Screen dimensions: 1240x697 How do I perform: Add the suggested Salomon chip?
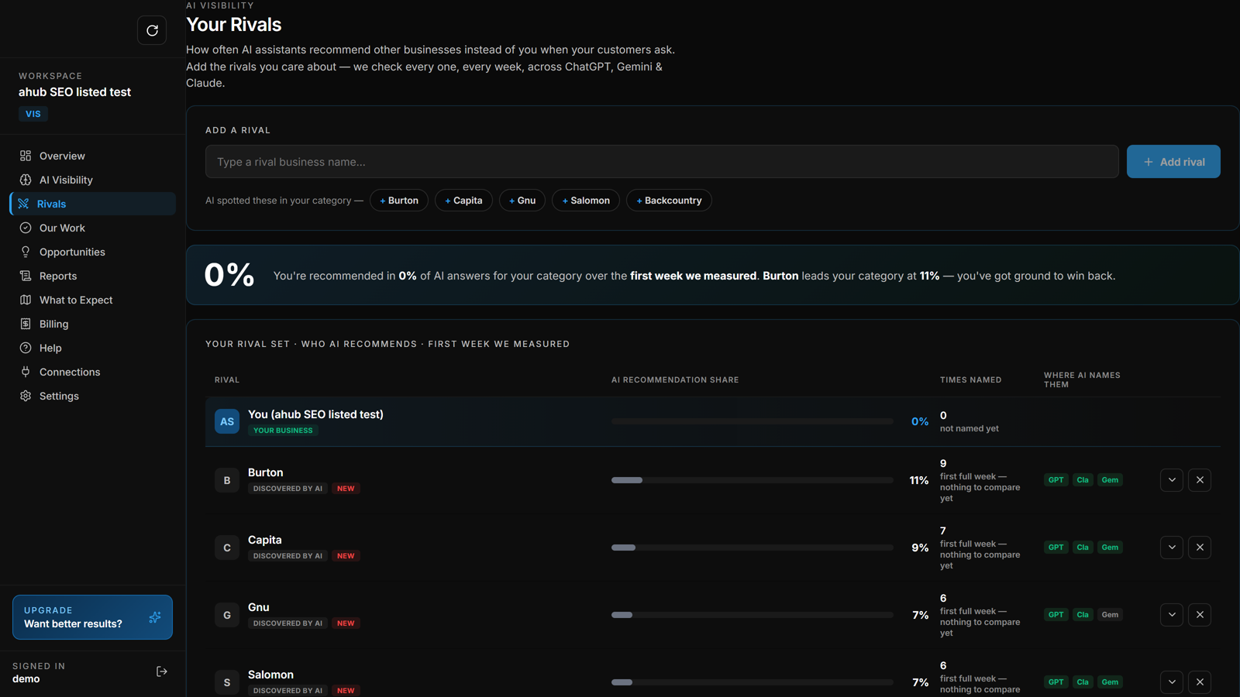pos(586,201)
